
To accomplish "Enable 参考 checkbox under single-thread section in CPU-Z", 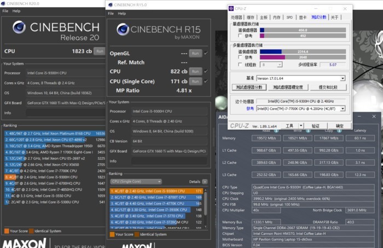I will (240, 36).
